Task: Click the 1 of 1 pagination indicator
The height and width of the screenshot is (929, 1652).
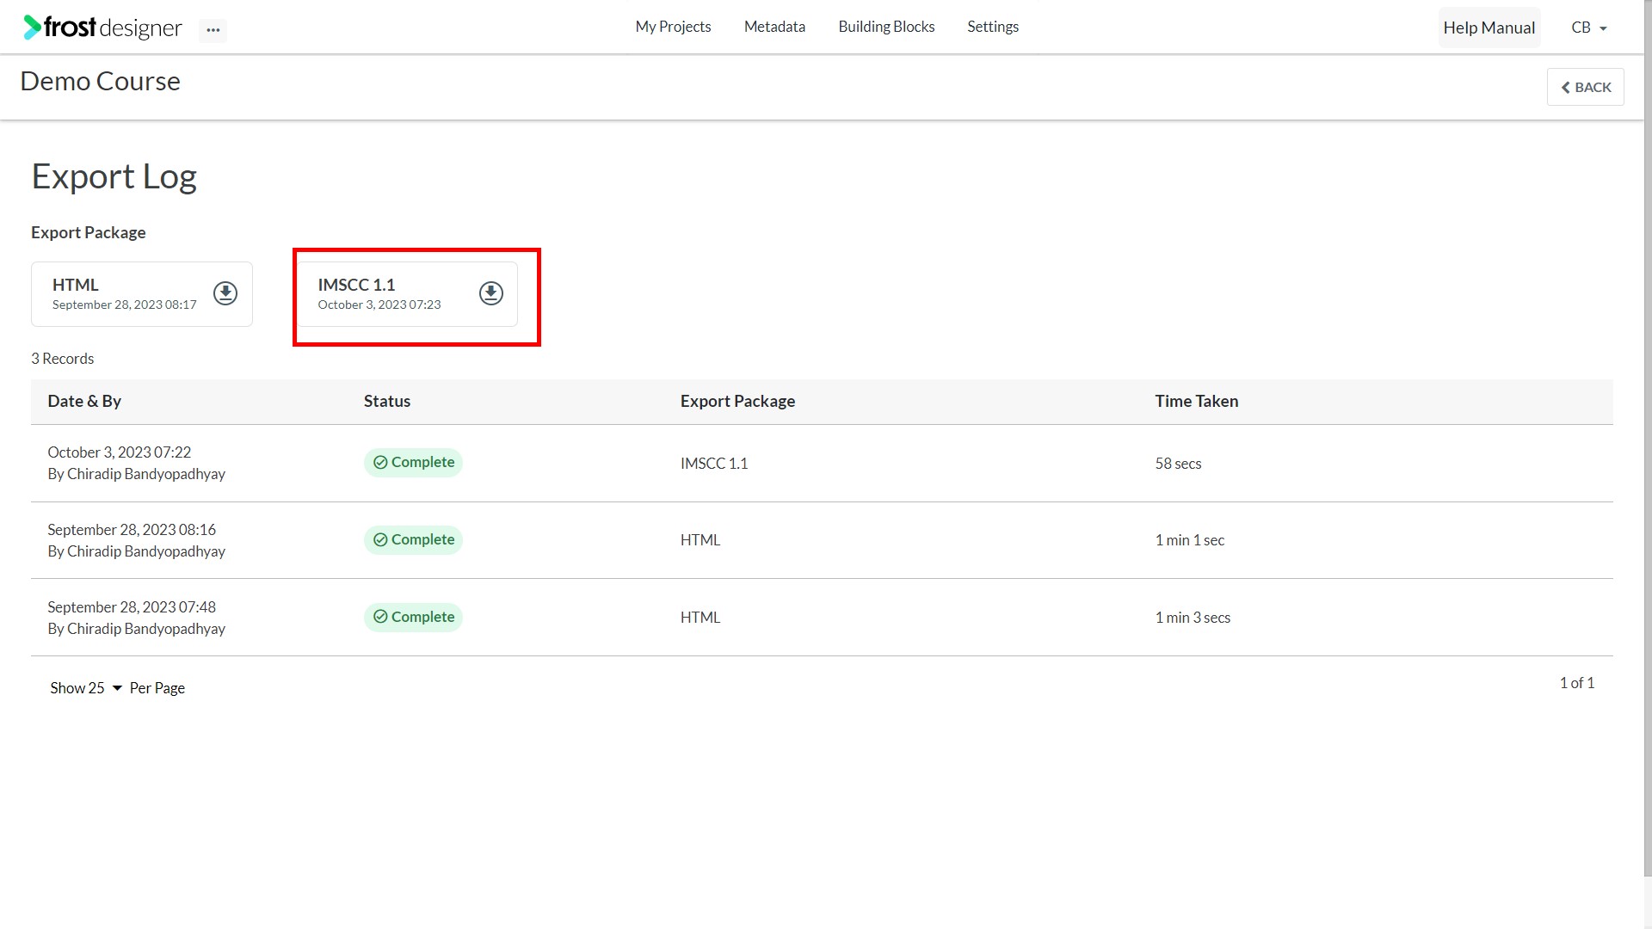Action: 1577,683
